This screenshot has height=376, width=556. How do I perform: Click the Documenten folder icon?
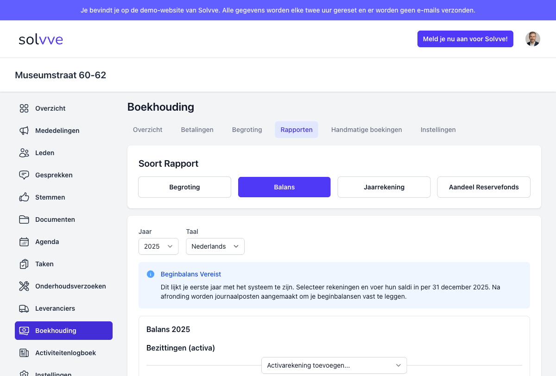(24, 219)
